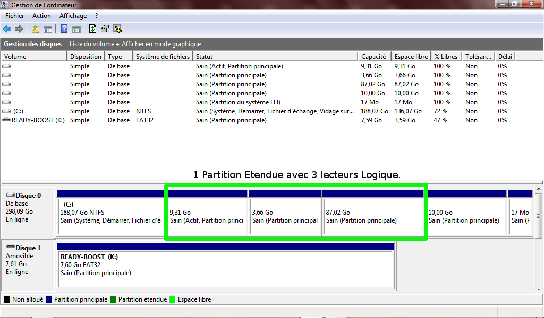The height and width of the screenshot is (318, 544).
Task: Open the Action menu
Action: pos(41,16)
